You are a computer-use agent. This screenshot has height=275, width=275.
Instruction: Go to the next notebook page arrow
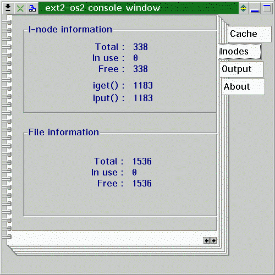(213, 240)
